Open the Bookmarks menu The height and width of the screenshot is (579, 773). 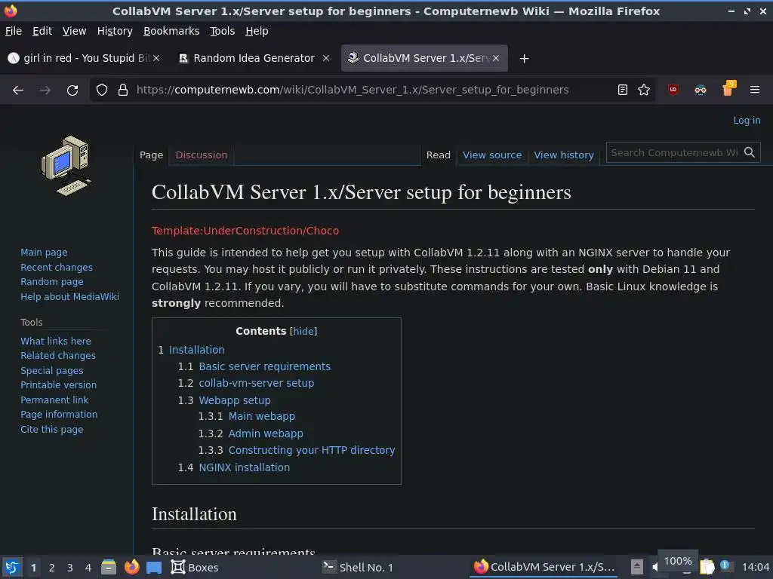(171, 31)
